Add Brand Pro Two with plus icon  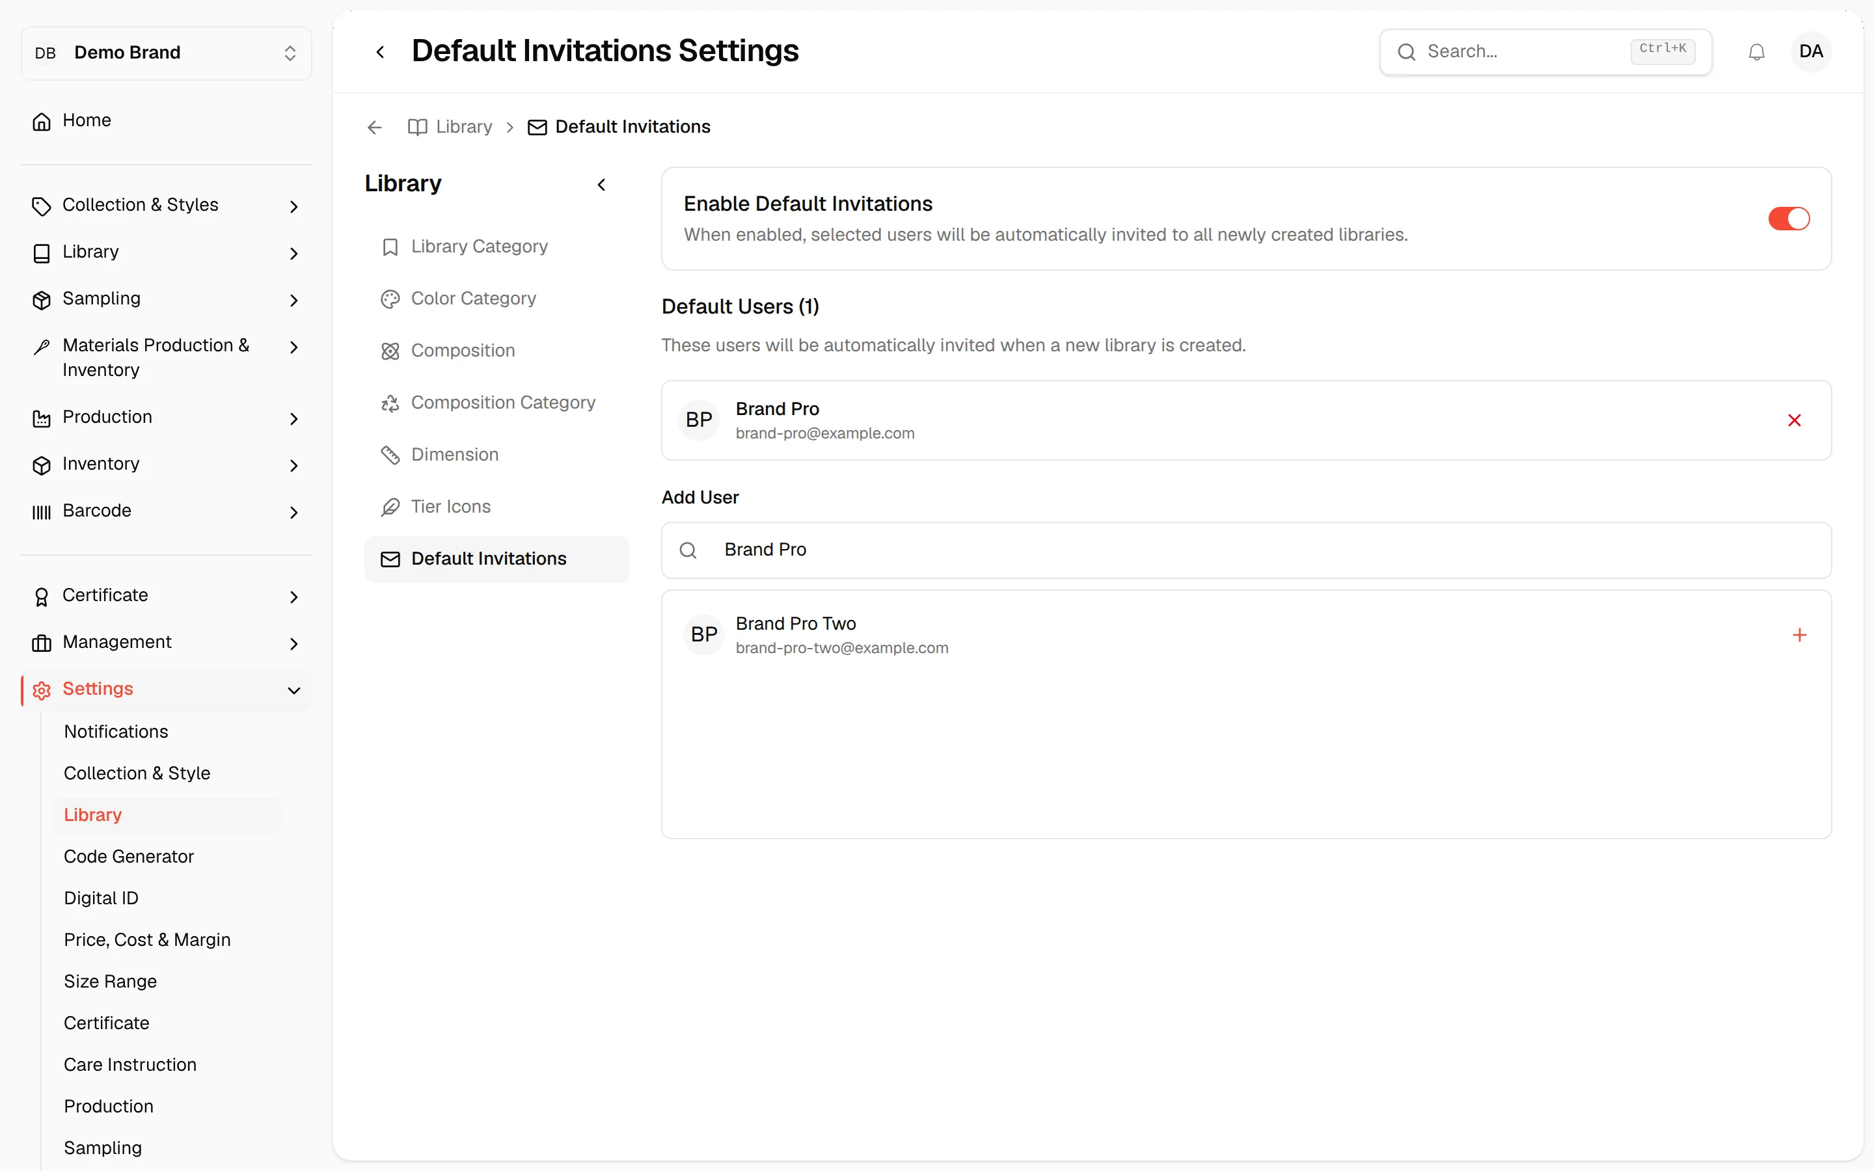pyautogui.click(x=1800, y=635)
